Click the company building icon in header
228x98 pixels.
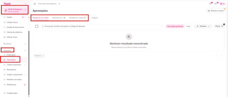coord(35,4)
